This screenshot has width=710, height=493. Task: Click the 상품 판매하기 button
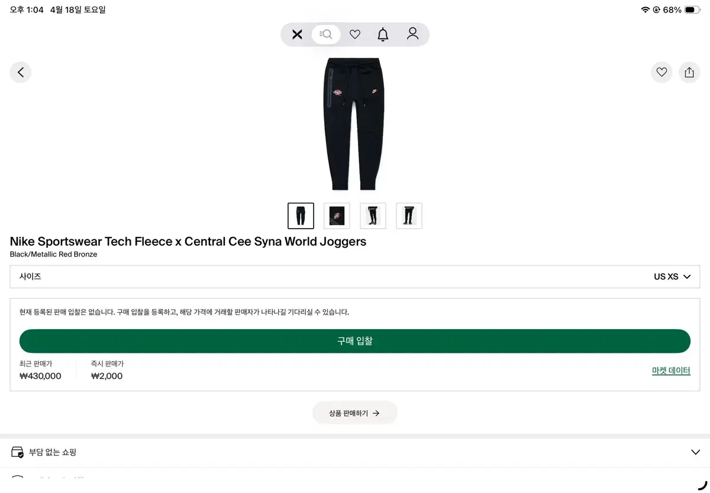[x=355, y=413]
